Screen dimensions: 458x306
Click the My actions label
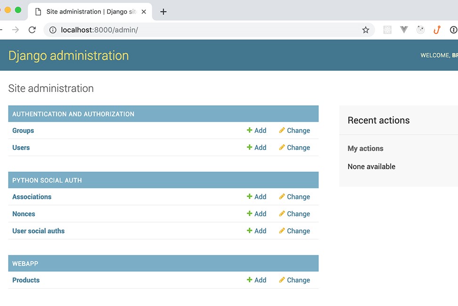click(365, 149)
